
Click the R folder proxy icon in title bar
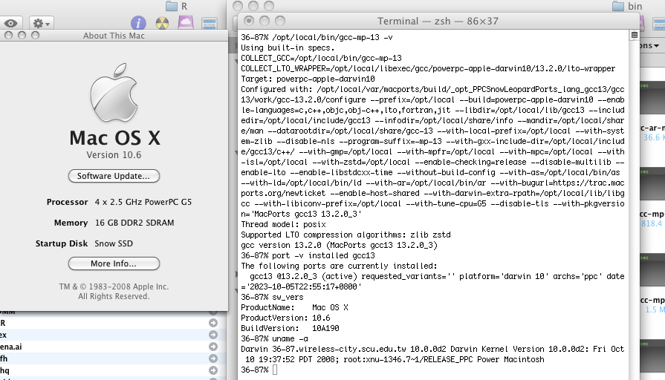172,6
